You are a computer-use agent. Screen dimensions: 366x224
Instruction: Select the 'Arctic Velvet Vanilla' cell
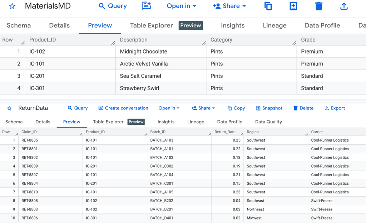point(161,64)
